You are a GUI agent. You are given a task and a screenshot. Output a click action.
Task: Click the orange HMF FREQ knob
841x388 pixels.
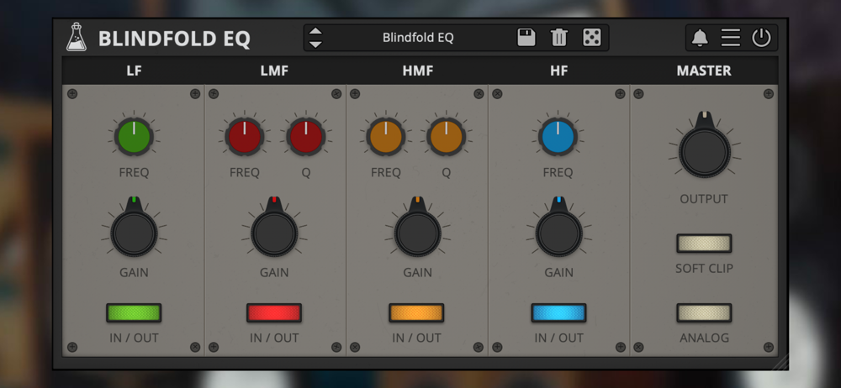386,136
